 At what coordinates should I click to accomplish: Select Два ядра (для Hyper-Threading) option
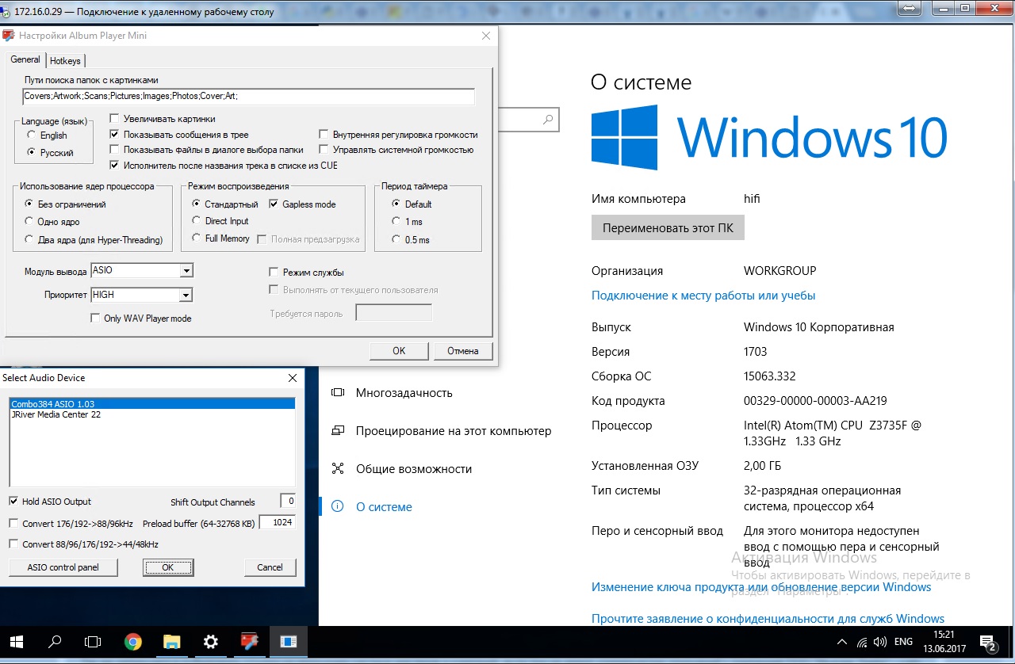click(x=29, y=239)
